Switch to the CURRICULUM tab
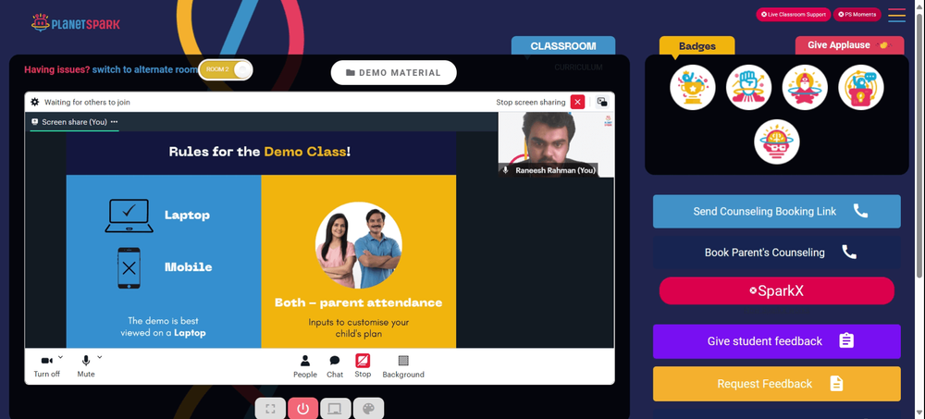The height and width of the screenshot is (419, 925). [x=578, y=68]
